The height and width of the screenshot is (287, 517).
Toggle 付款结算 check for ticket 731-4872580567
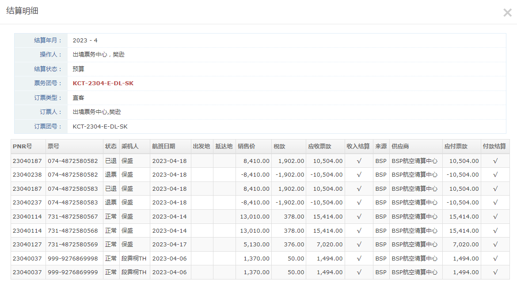495,217
